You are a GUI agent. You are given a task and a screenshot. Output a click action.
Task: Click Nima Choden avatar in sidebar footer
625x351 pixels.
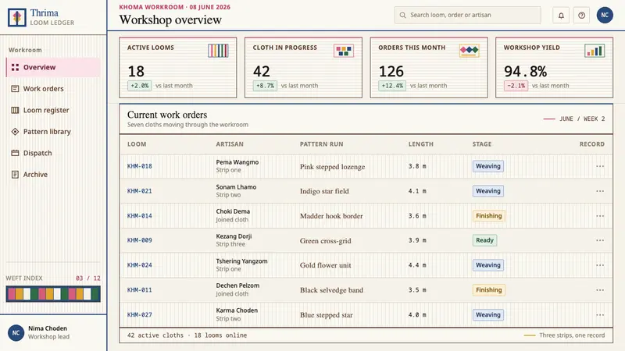pos(16,333)
